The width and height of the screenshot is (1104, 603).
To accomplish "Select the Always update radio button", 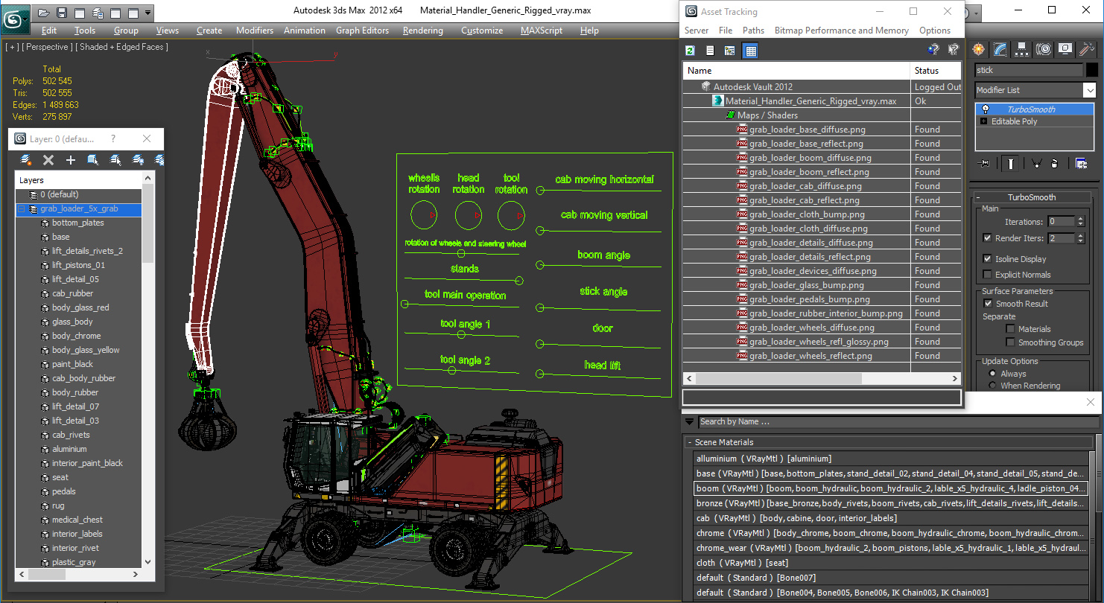I will point(992,374).
